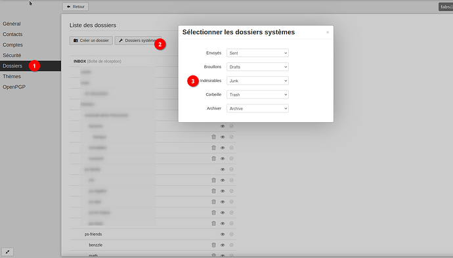Go to the Sécurité settings section

coord(12,55)
